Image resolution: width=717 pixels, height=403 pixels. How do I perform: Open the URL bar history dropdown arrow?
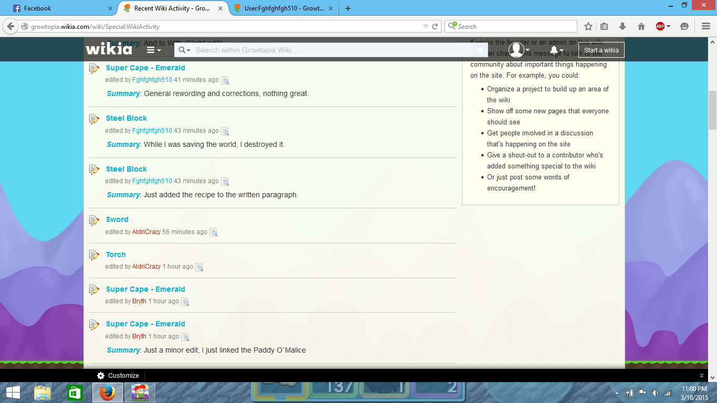(426, 26)
